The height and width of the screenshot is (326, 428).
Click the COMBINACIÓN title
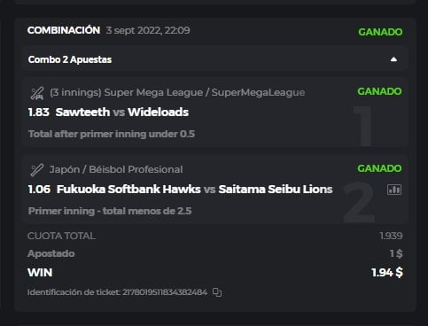point(64,30)
